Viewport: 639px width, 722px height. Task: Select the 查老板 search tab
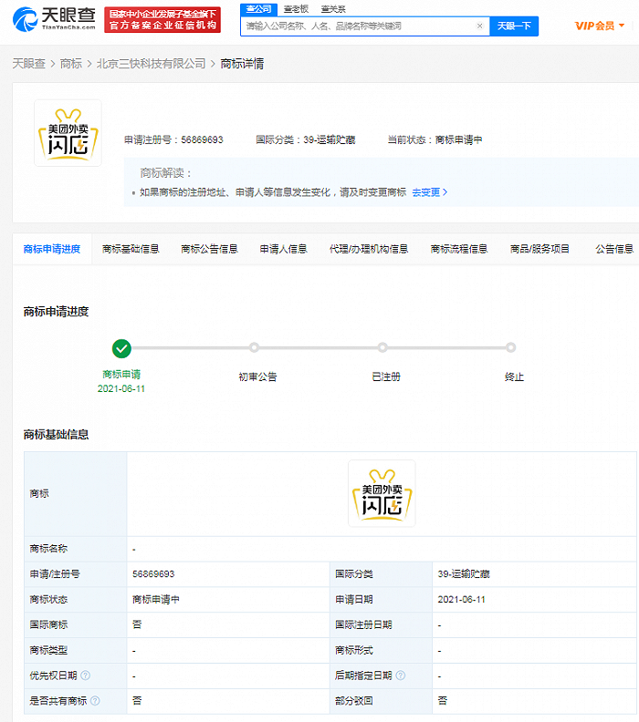tap(296, 8)
